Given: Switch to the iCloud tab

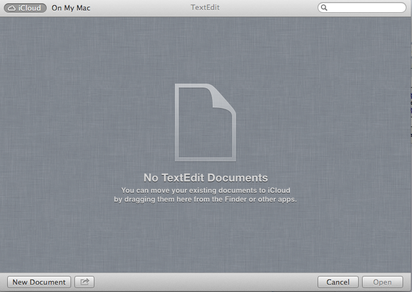Looking at the screenshot, I should tap(25, 8).
